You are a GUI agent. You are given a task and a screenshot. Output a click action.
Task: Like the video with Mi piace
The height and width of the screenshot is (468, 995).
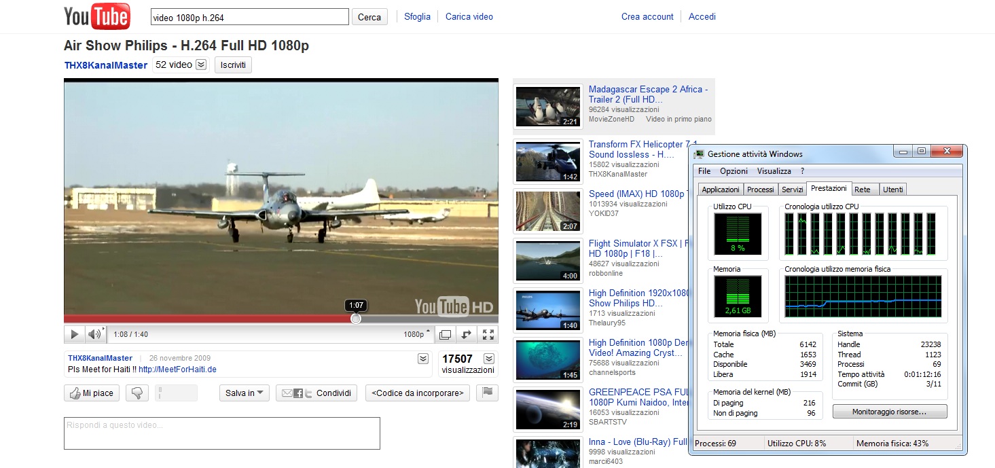coord(92,393)
